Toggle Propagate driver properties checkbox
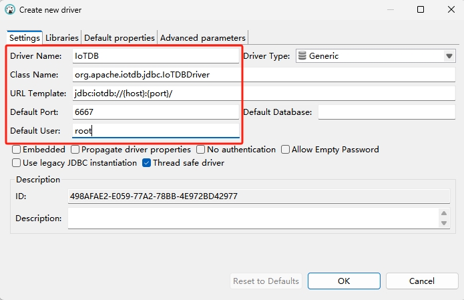The width and height of the screenshot is (464, 300). pyautogui.click(x=75, y=150)
